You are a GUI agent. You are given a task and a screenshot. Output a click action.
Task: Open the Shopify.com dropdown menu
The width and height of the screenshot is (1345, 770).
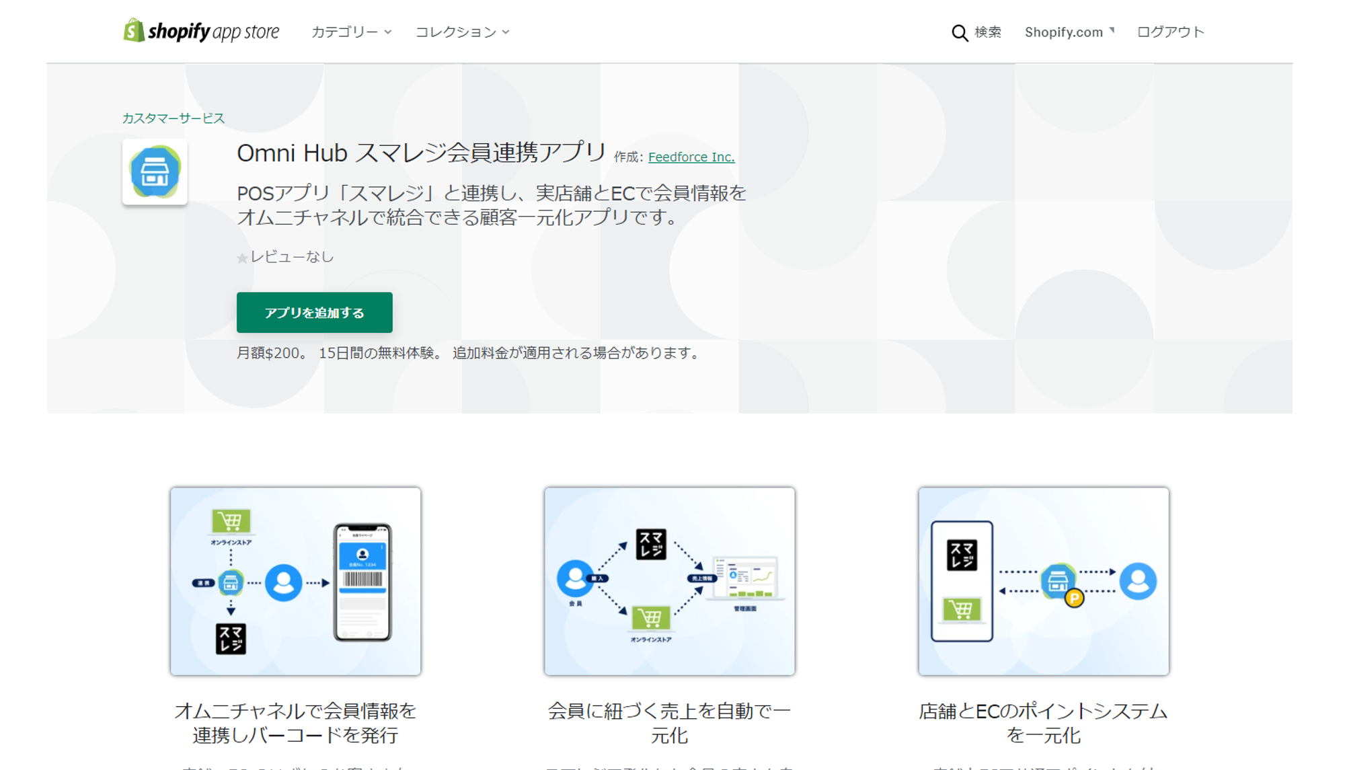[x=1069, y=32]
